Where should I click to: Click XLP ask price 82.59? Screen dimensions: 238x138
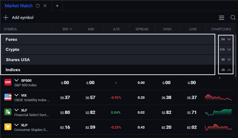tap(90, 127)
